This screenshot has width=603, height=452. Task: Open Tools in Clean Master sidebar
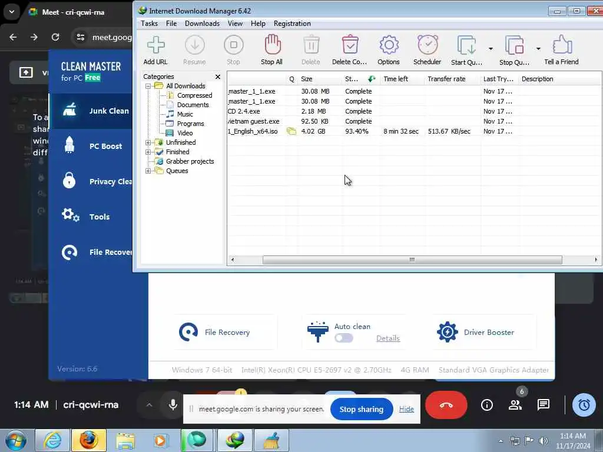91,217
